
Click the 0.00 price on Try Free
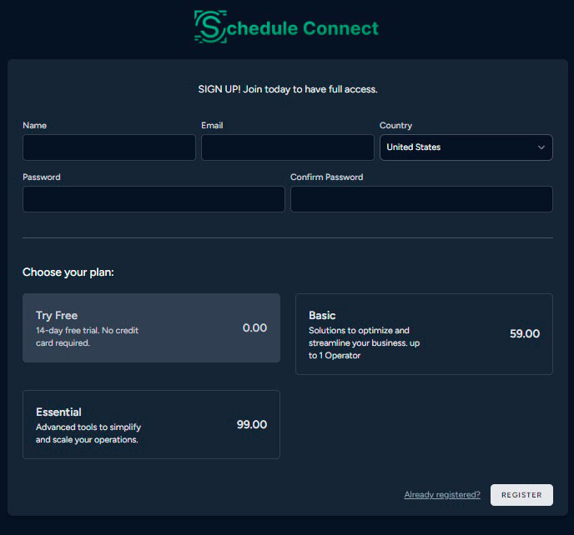(x=254, y=328)
